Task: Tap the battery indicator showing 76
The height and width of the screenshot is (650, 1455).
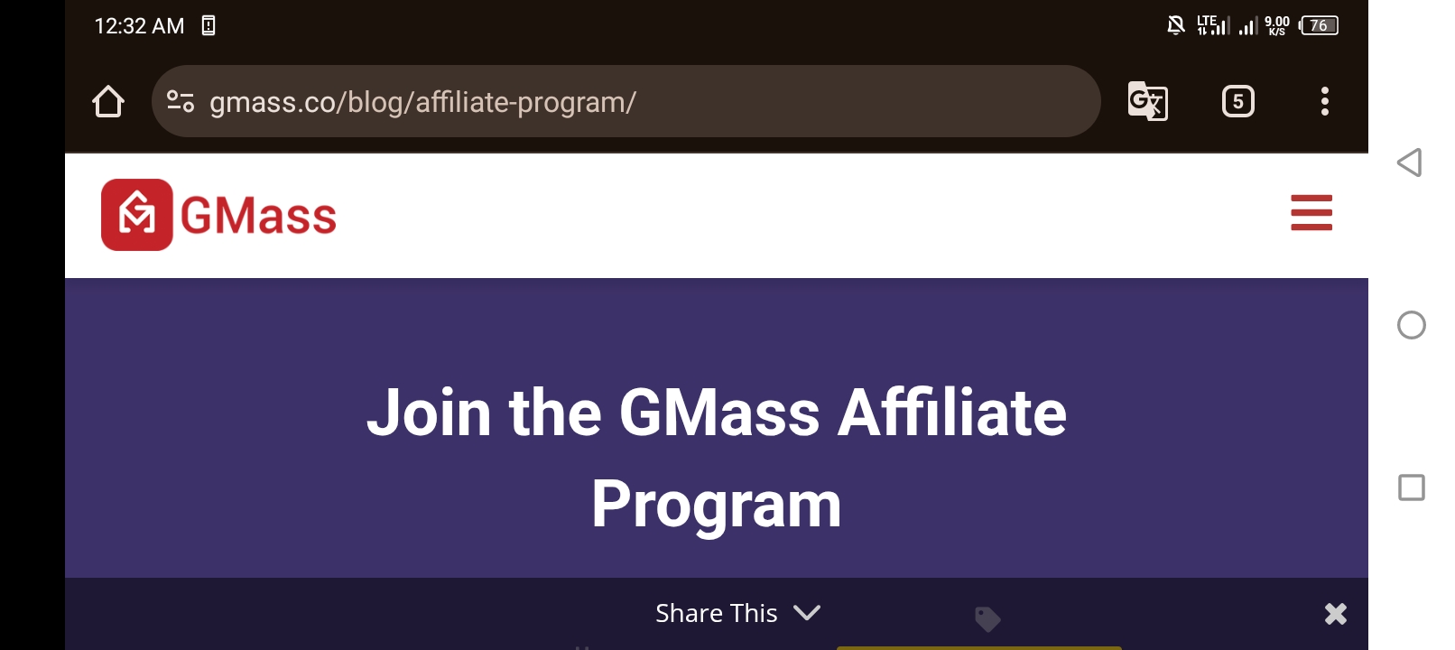Action: 1319,25
